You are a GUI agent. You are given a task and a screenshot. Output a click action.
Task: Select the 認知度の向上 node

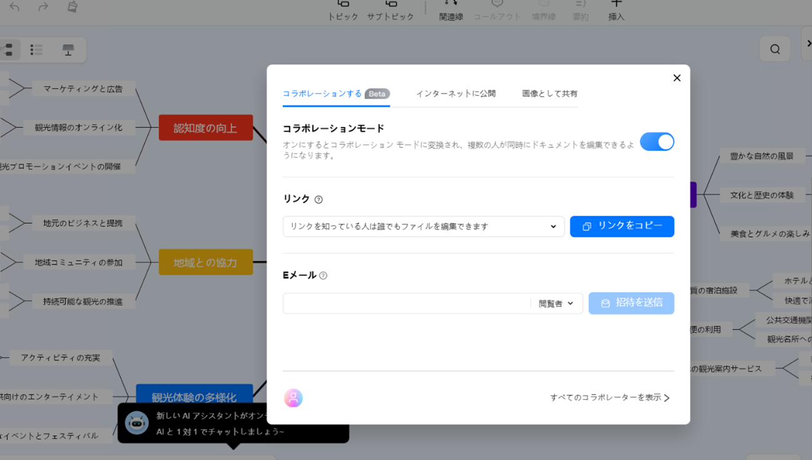[206, 127]
